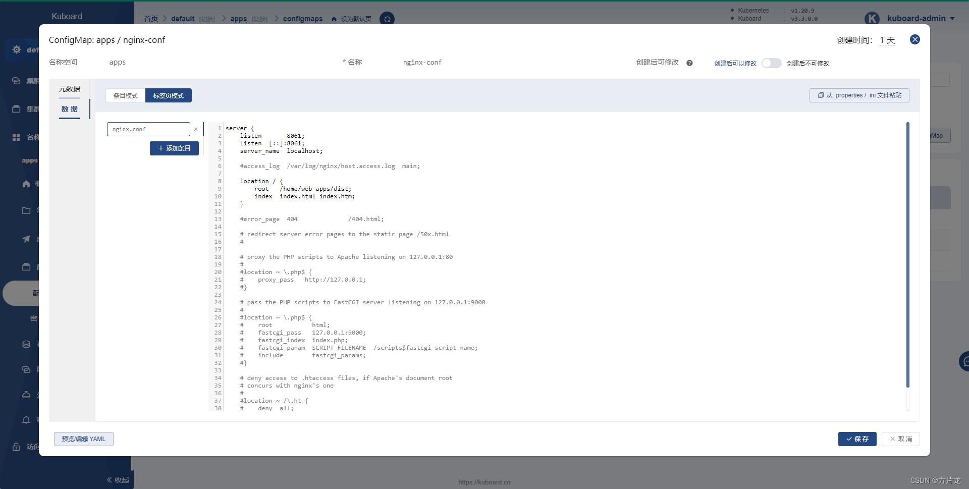The width and height of the screenshot is (969, 489).
Task: Click the 保存 save button
Action: click(x=857, y=439)
